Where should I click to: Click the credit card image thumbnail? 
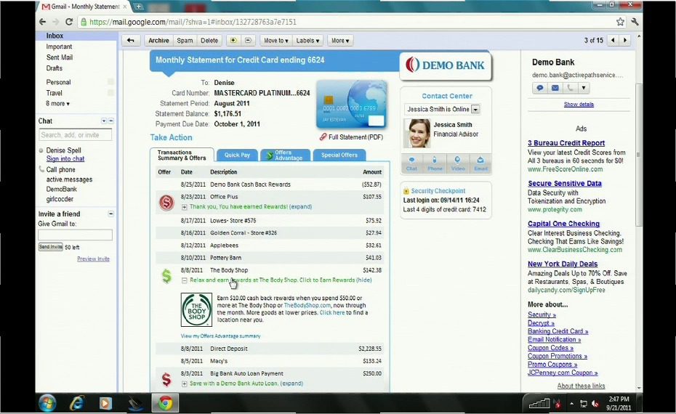pos(351,105)
